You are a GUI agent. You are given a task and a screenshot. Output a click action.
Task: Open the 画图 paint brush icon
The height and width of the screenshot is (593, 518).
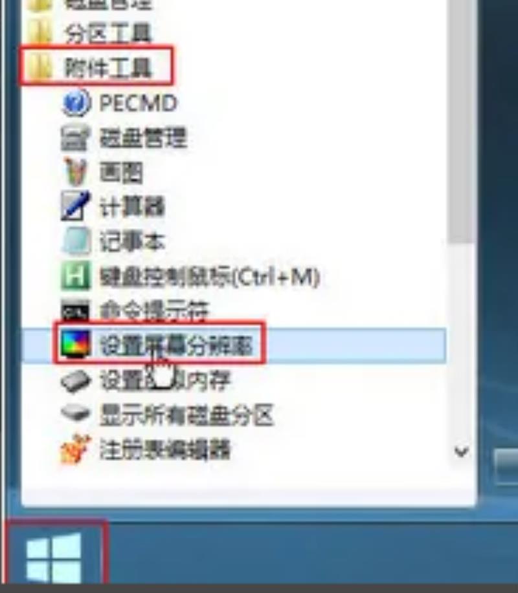click(75, 172)
